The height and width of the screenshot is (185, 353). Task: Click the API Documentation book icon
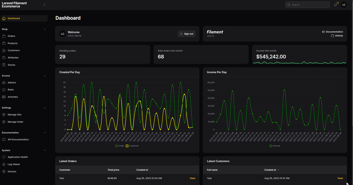(4, 140)
